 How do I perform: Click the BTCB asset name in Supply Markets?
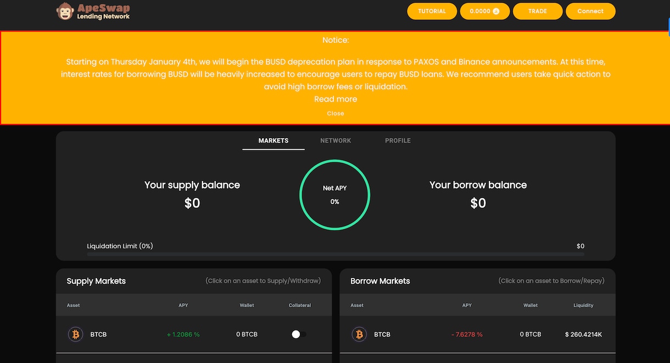(98, 334)
